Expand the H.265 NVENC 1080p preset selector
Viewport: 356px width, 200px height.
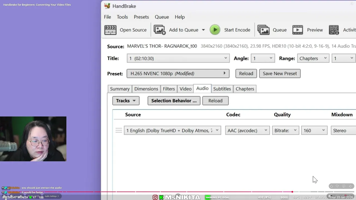coord(178,74)
